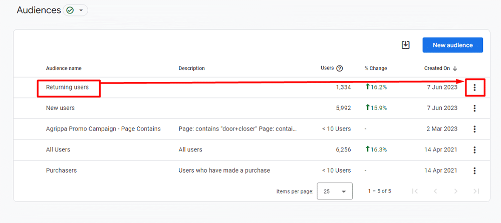The image size is (501, 223).
Task: Jump to the first page
Action: click(414, 191)
